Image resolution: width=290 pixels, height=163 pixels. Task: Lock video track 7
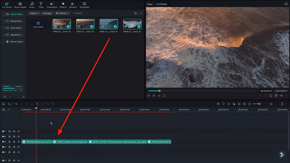coord(10,131)
